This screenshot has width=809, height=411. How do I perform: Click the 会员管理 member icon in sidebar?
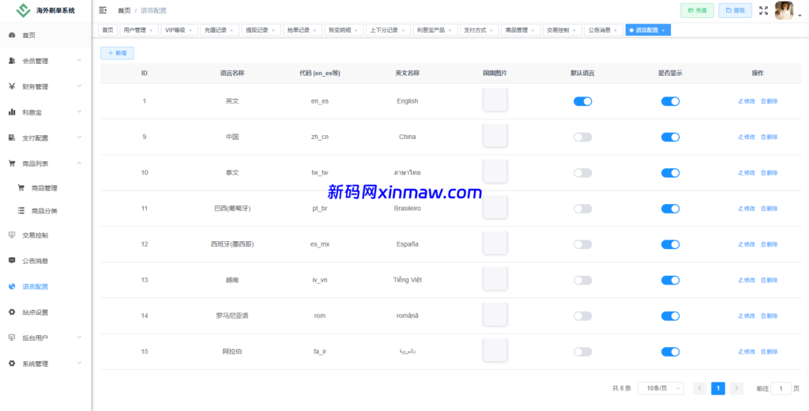(12, 61)
